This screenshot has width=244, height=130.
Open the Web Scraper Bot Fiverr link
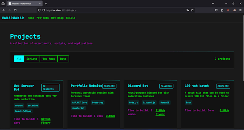[46, 123]
